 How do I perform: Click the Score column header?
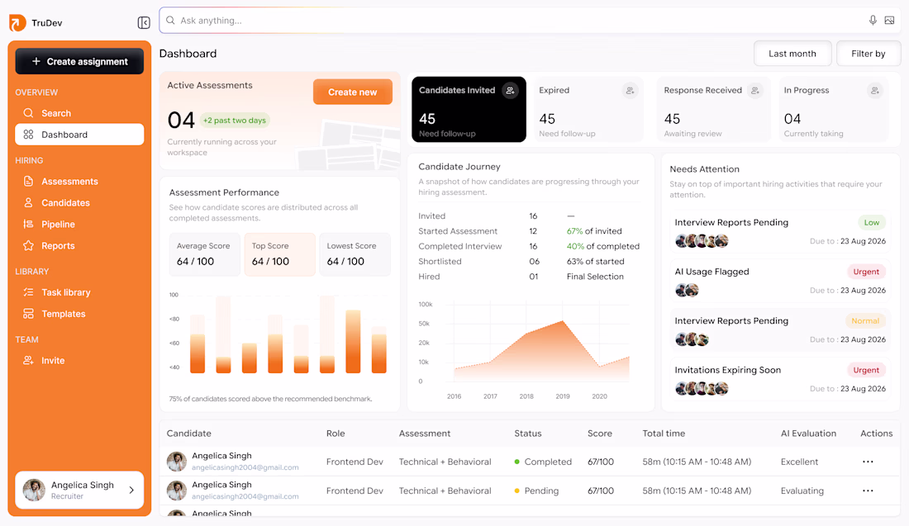point(599,434)
